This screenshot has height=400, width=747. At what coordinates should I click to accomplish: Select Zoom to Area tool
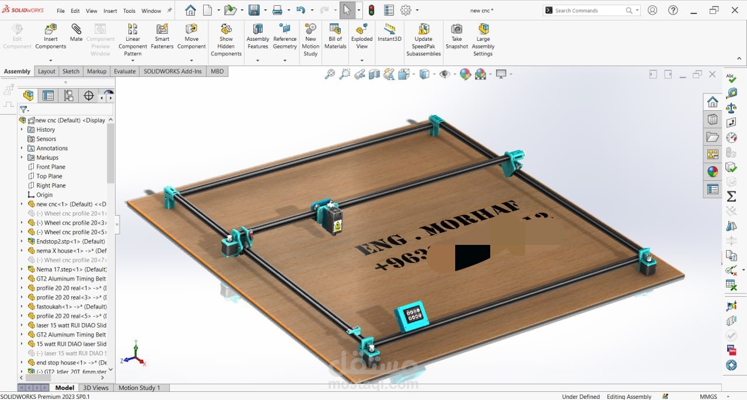click(x=345, y=74)
